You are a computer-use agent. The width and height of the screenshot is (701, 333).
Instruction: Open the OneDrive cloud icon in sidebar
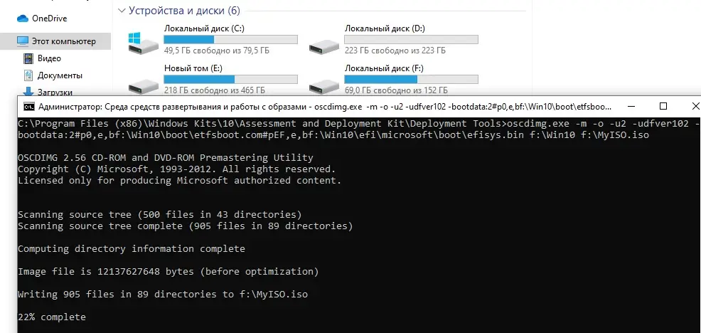coord(22,18)
